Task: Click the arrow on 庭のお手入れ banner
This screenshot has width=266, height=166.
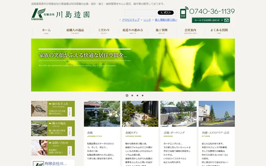Action: pos(69,112)
